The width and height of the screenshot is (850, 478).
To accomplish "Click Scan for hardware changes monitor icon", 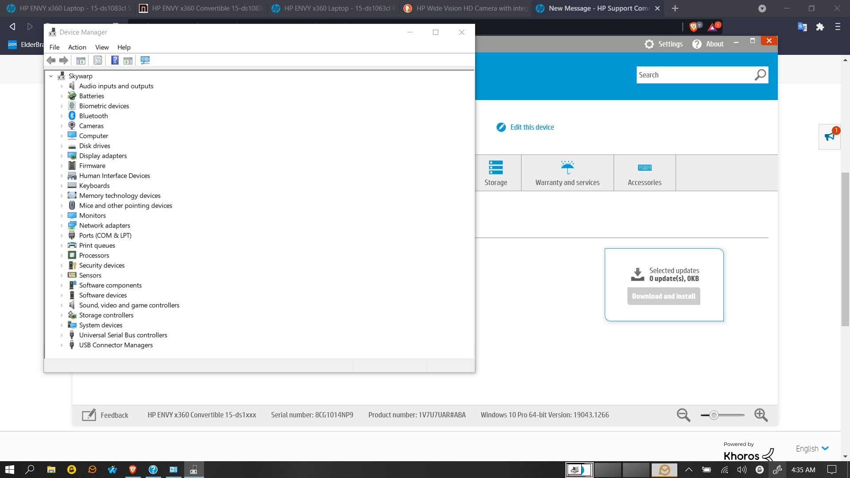I will tap(145, 60).
